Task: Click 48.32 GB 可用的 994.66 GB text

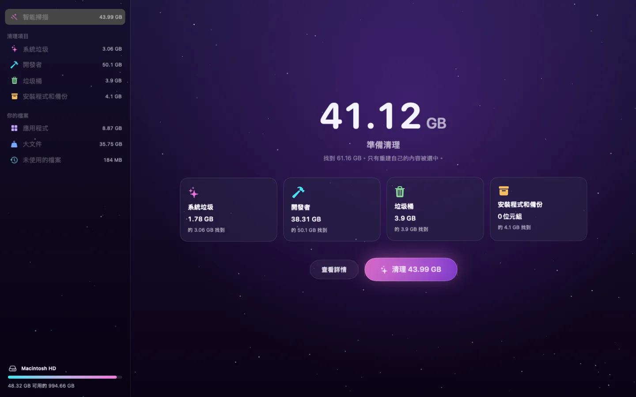Action: 41,386
